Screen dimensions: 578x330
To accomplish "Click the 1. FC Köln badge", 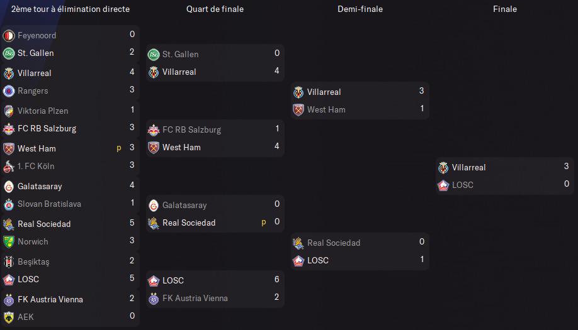I will coord(9,167).
